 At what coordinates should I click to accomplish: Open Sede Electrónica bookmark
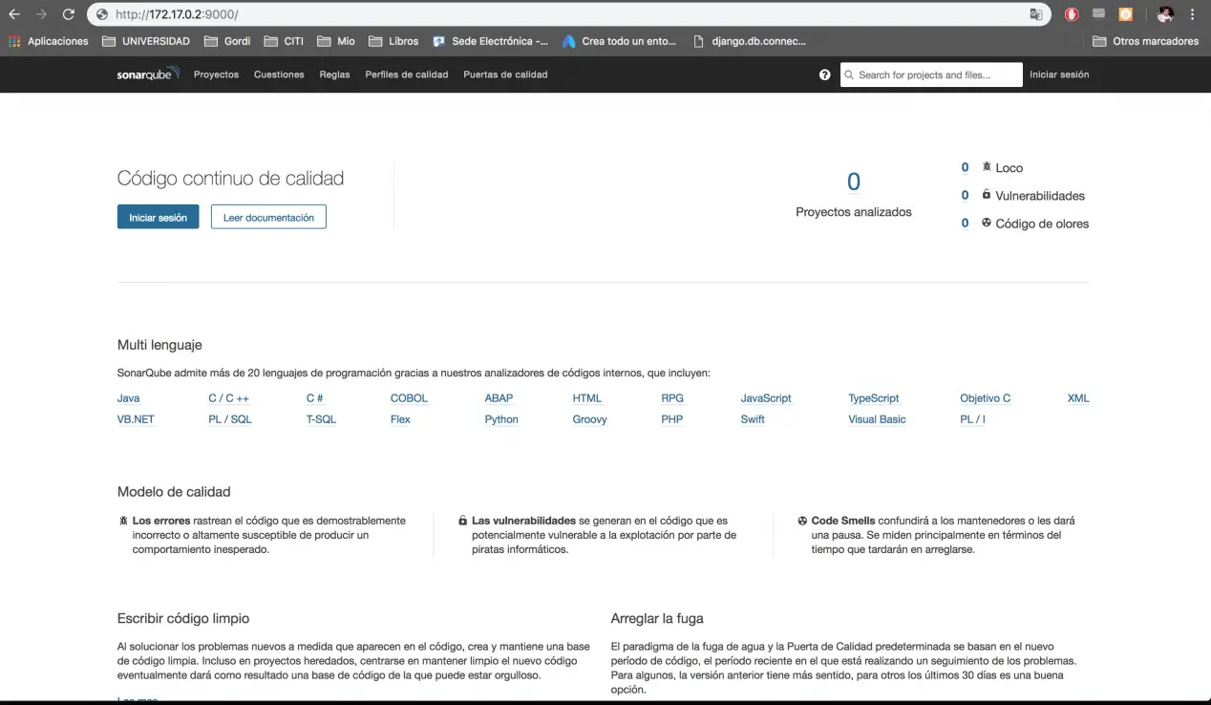(490, 41)
